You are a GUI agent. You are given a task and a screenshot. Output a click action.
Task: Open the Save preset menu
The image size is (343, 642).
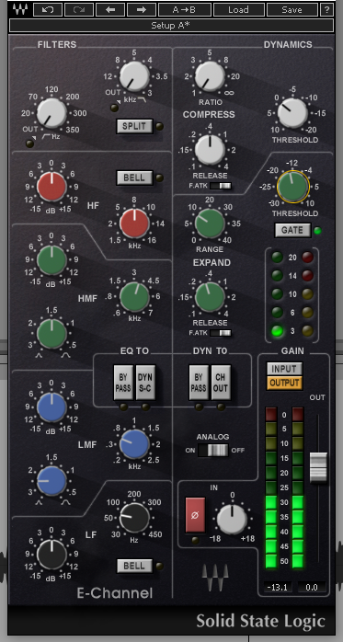[x=292, y=9]
